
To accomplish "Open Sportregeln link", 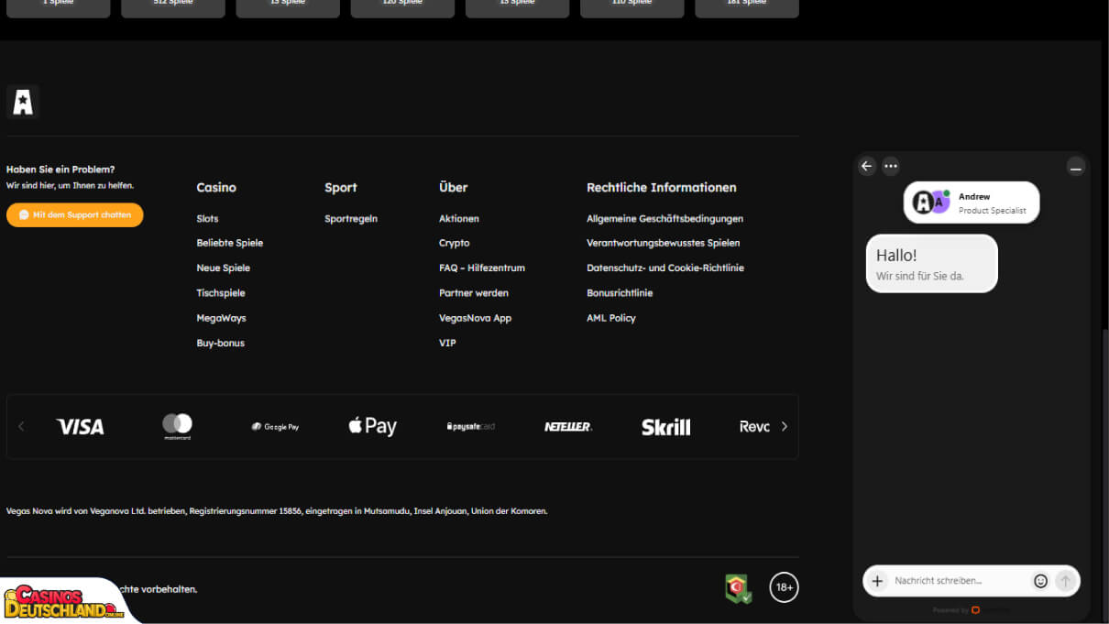I will click(351, 219).
